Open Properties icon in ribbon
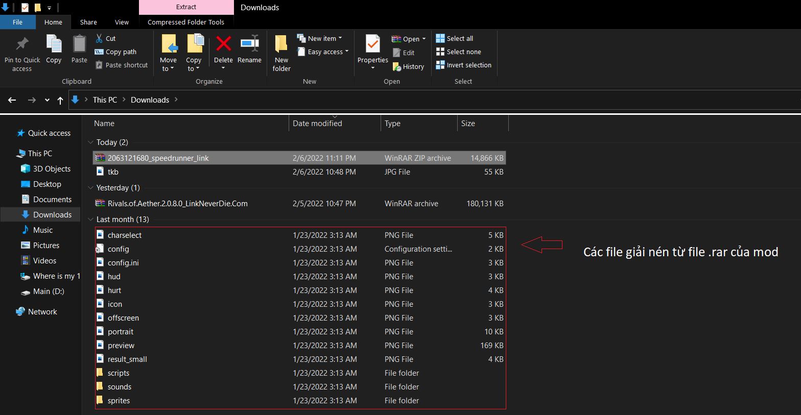 pyautogui.click(x=372, y=44)
